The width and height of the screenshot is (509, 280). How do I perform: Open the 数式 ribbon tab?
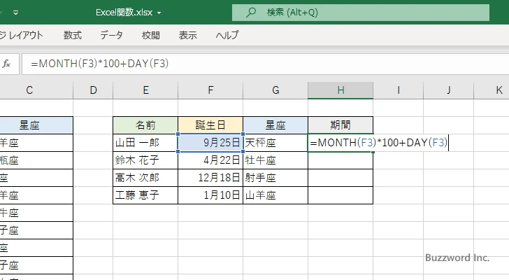coord(73,35)
